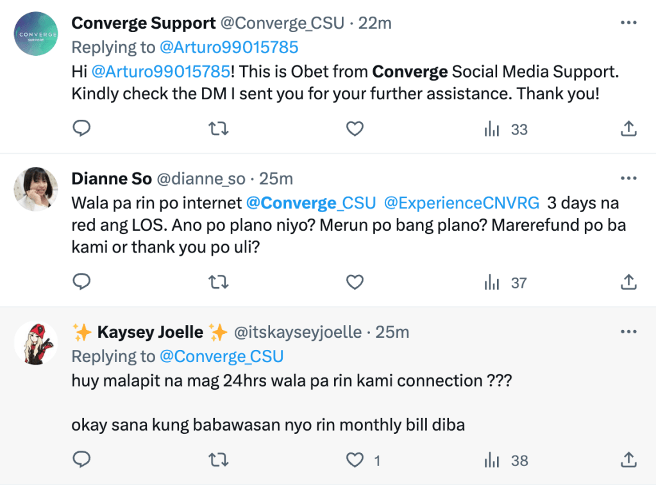The image size is (656, 489).
Task: Like Kaysey Joelle's tweet with 1 like
Action: [355, 460]
